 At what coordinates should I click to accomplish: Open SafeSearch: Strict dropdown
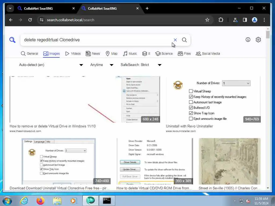pyautogui.click(x=141, y=65)
